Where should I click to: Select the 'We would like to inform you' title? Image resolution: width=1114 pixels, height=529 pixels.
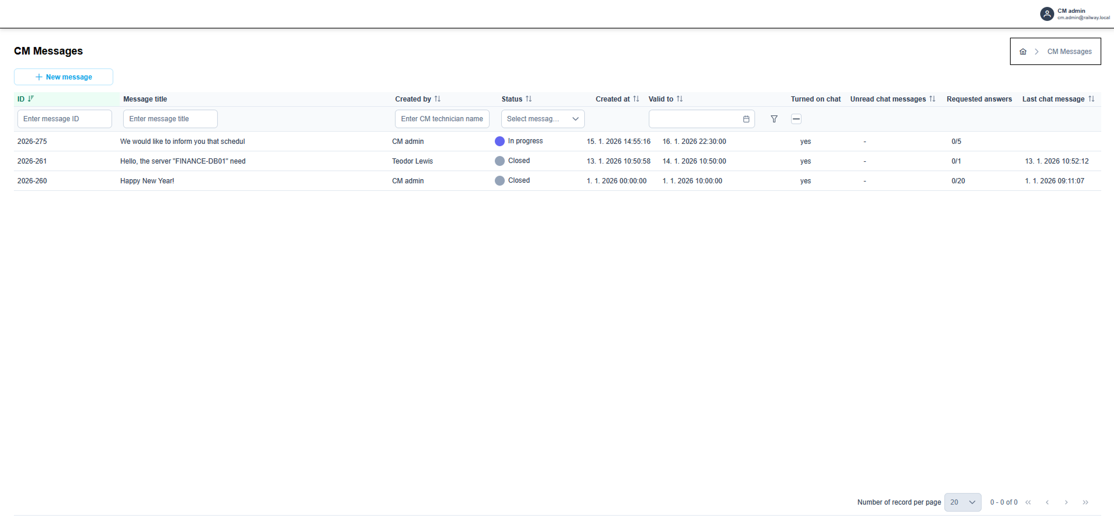pos(182,142)
